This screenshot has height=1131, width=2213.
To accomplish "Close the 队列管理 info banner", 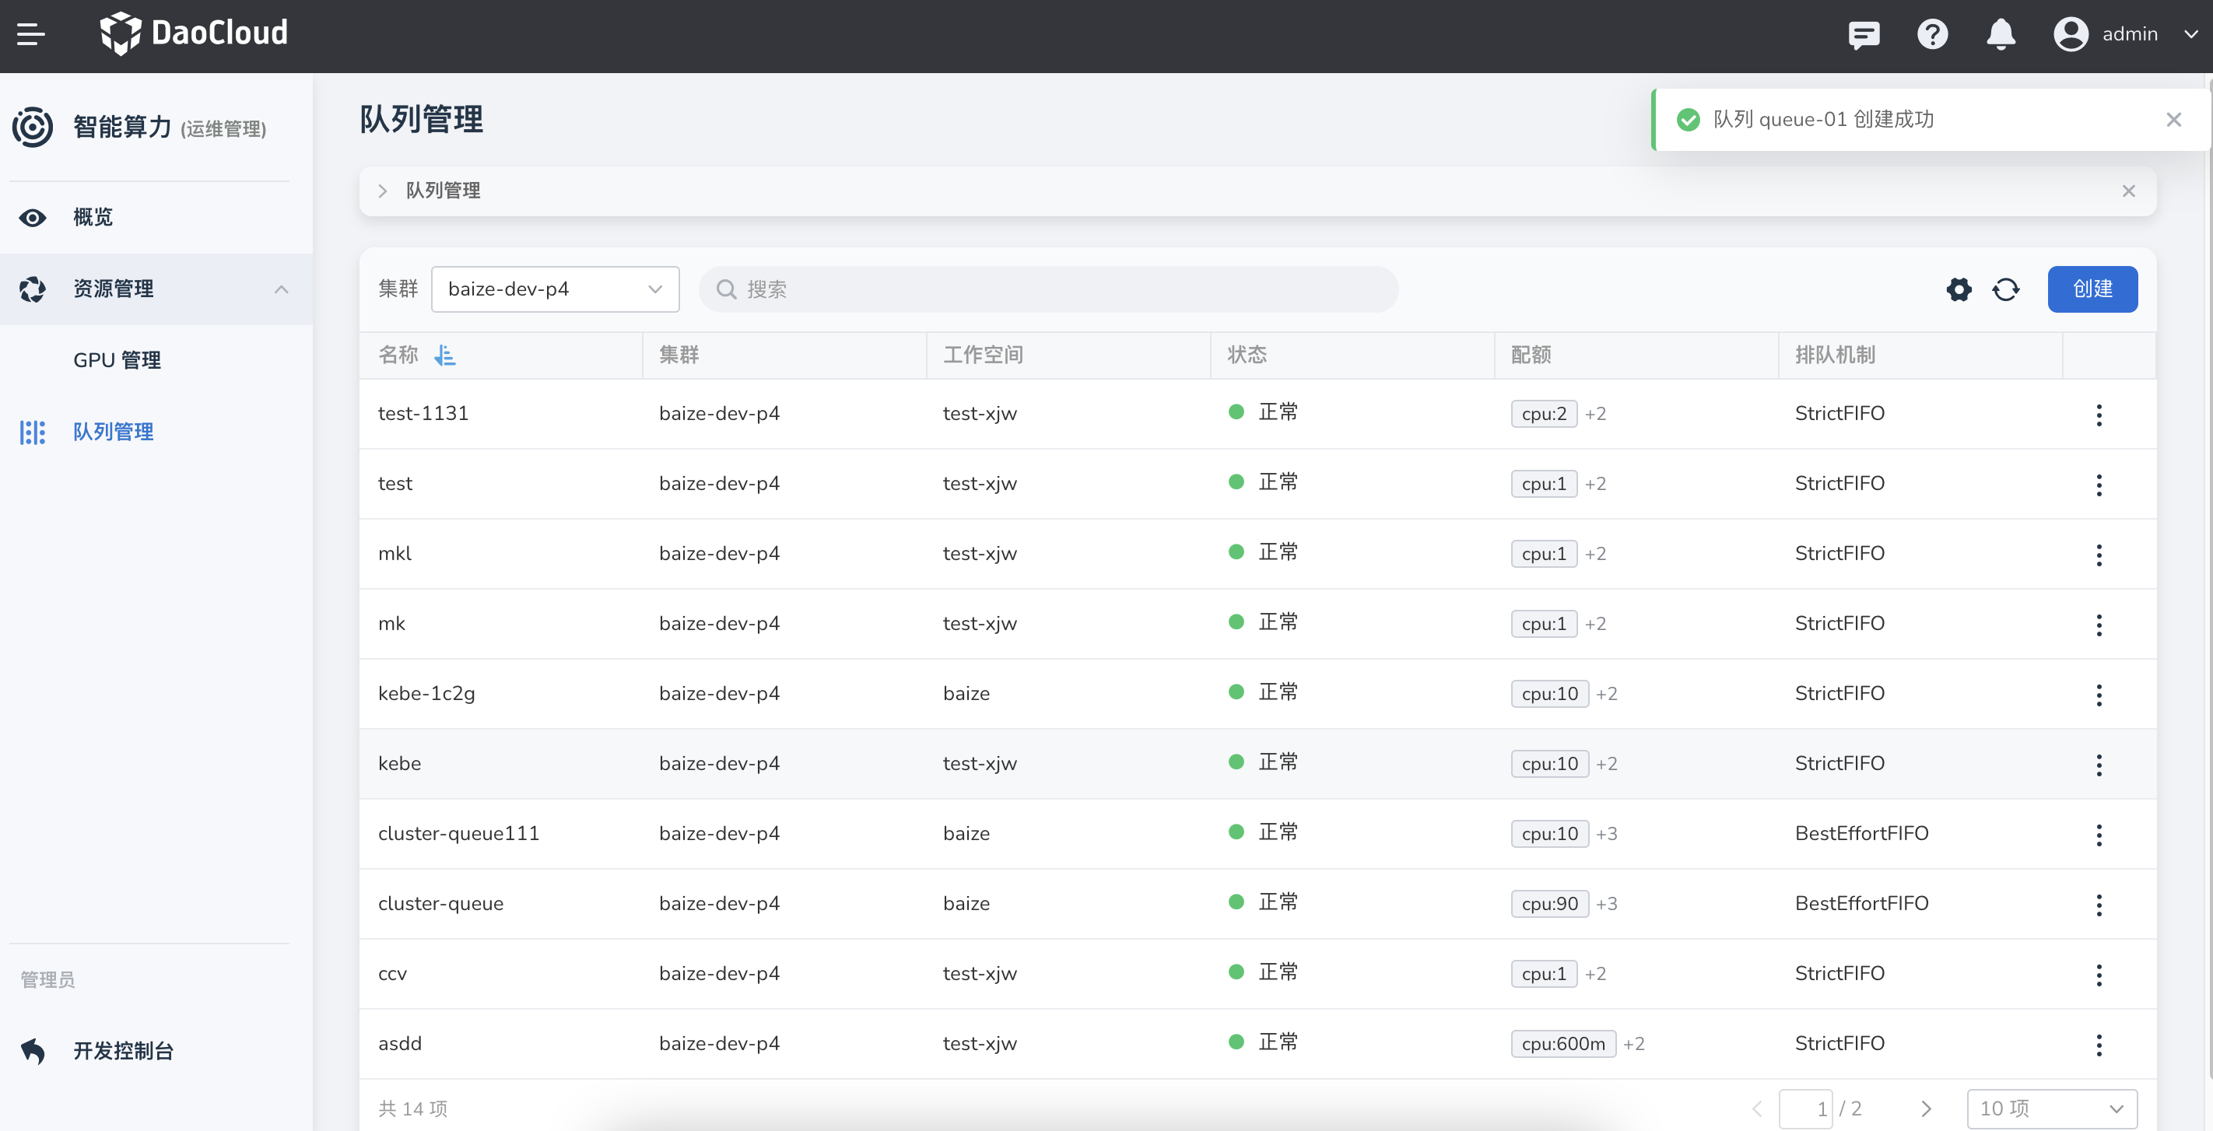I will click(2129, 191).
